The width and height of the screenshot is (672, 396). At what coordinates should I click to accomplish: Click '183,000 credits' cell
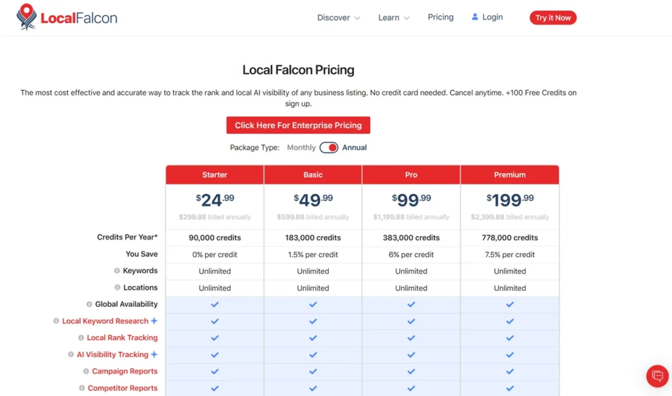(x=313, y=238)
